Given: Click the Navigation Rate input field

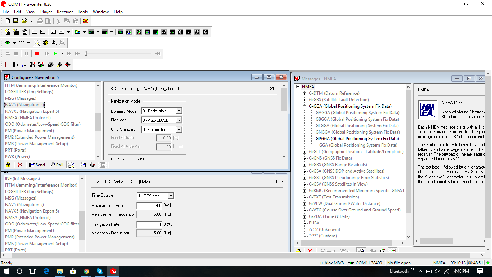Looking at the screenshot, I should point(149,224).
